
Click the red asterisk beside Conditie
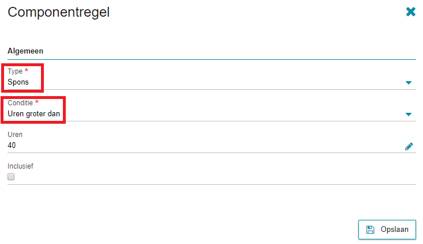tap(37, 102)
